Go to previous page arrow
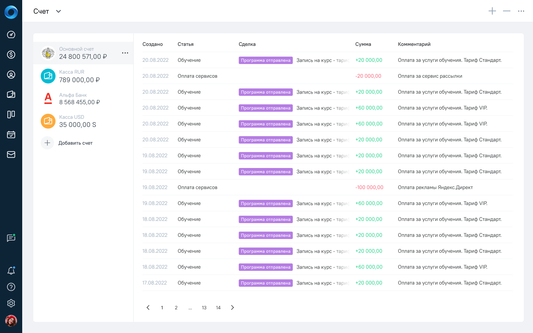 tap(148, 307)
